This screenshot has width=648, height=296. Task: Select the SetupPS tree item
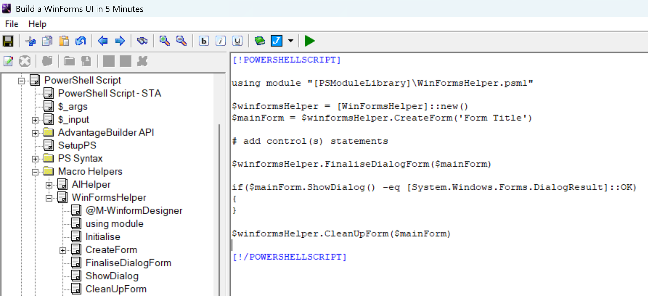pyautogui.click(x=77, y=145)
